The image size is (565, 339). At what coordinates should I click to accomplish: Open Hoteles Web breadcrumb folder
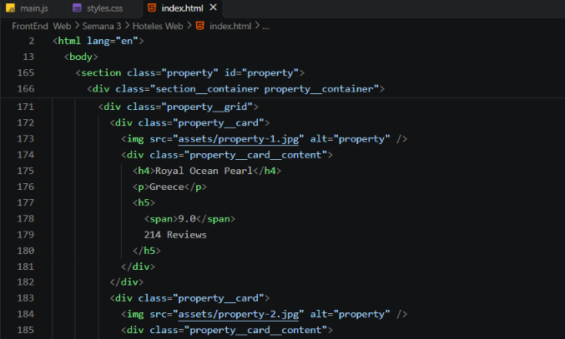tap(158, 27)
